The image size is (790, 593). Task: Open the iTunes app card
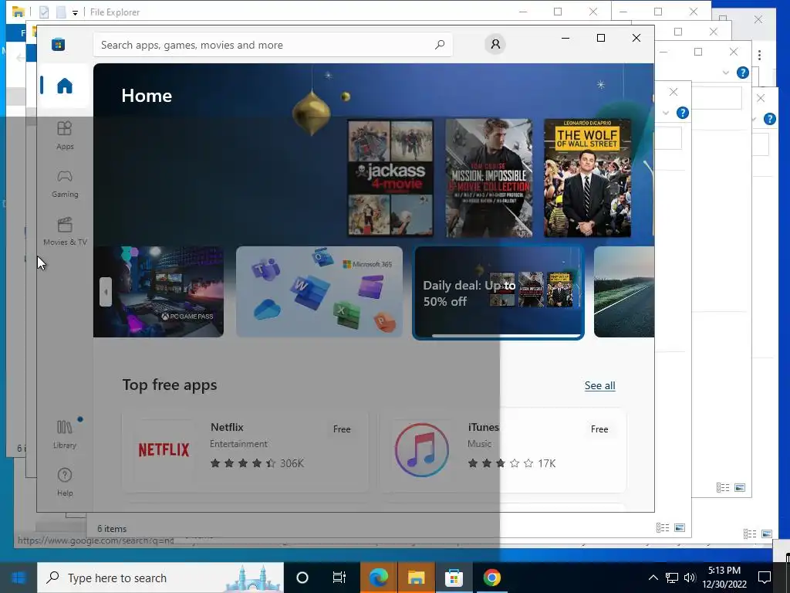[x=502, y=450]
